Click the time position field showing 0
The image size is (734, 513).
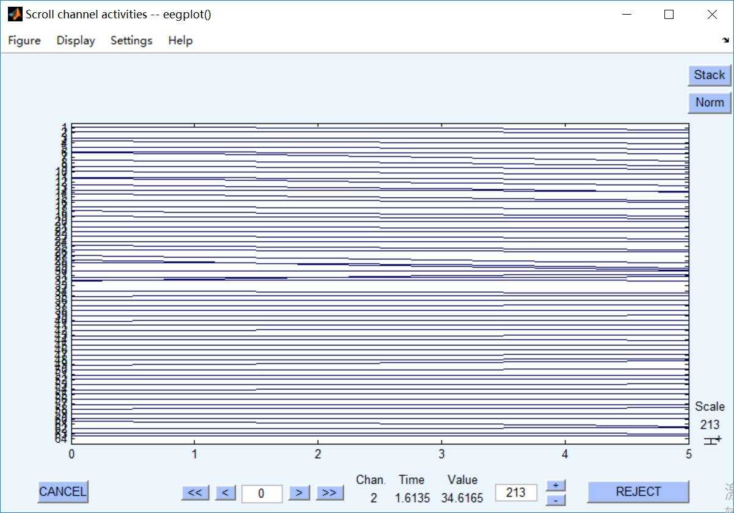point(262,493)
